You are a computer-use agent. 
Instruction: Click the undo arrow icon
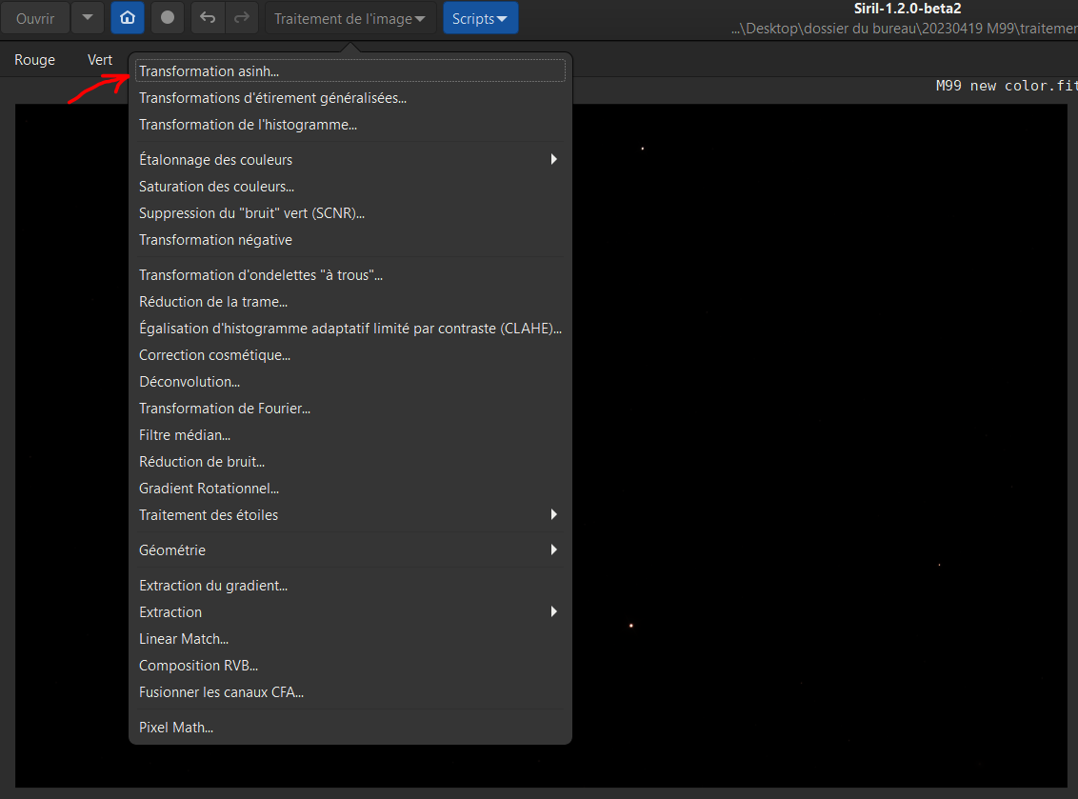208,18
